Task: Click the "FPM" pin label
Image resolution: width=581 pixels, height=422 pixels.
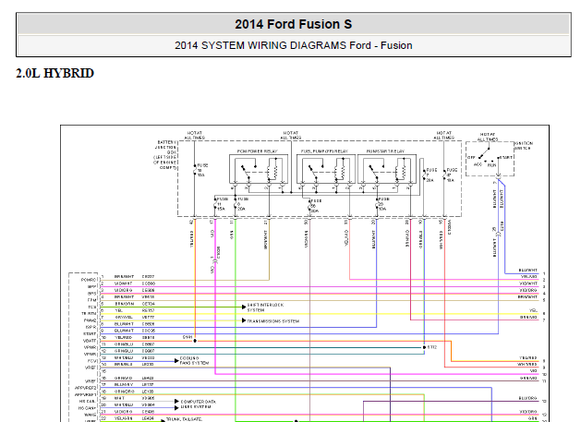Action: point(91,300)
